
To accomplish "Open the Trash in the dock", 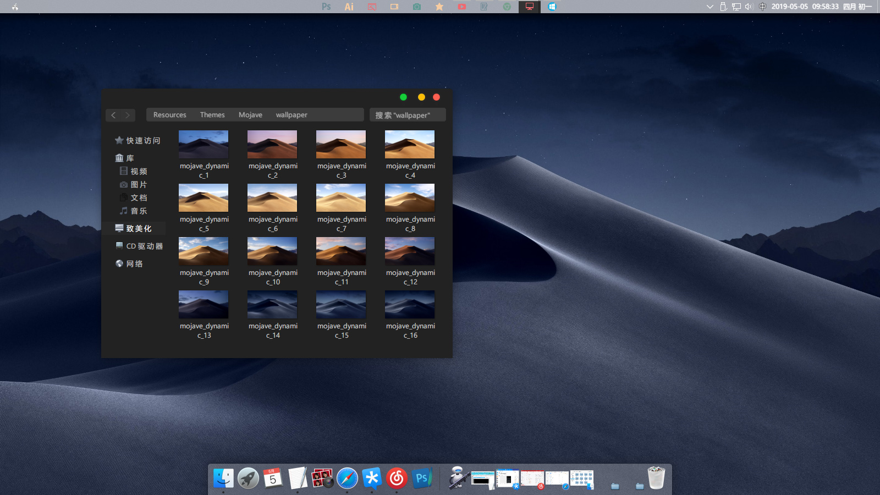I will click(x=656, y=478).
